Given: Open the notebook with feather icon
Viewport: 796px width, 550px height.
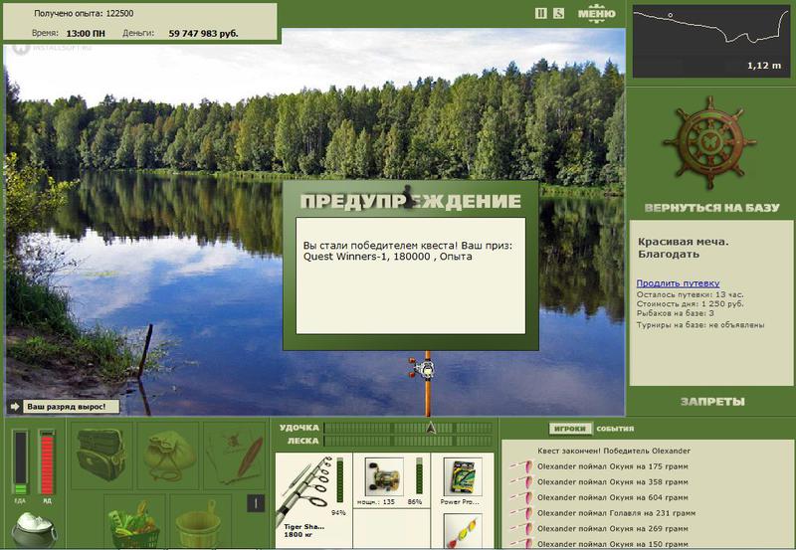Looking at the screenshot, I should tap(235, 456).
